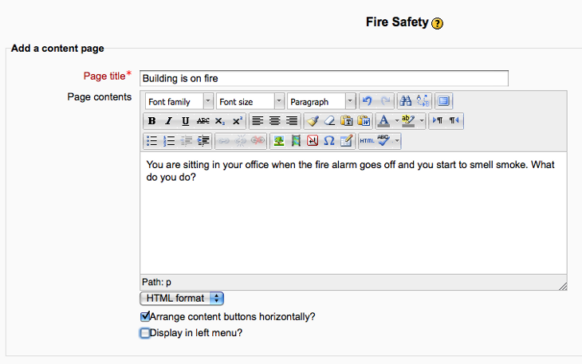
Task: Apply the background highlight color
Action: pos(408,121)
